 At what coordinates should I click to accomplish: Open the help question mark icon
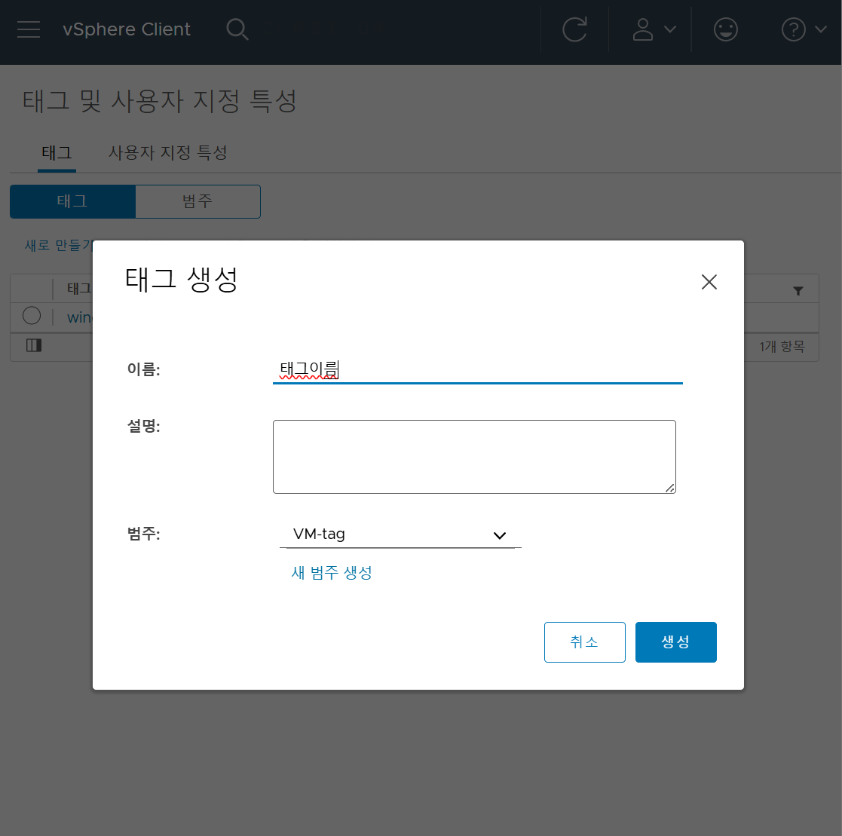(x=793, y=29)
